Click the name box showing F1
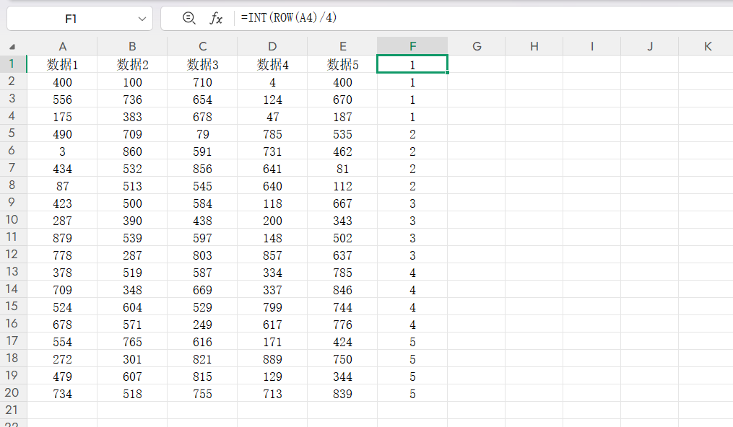 pyautogui.click(x=71, y=19)
